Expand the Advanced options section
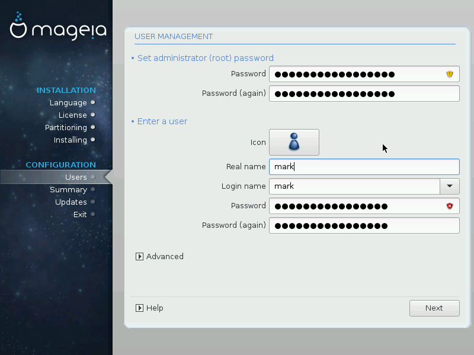 point(140,257)
